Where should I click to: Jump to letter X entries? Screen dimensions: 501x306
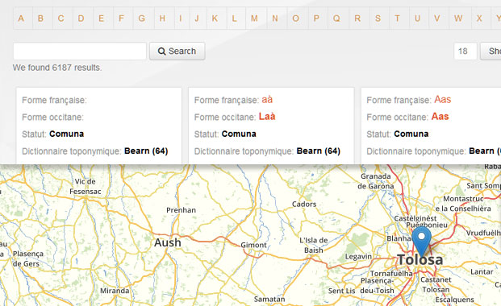(479, 19)
